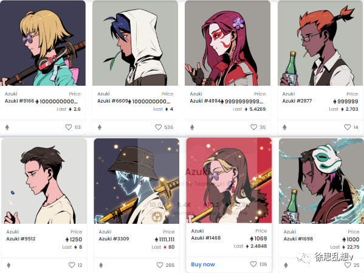
Task: Open the blonde samurai Azuki #9166 image
Action: coord(43,43)
